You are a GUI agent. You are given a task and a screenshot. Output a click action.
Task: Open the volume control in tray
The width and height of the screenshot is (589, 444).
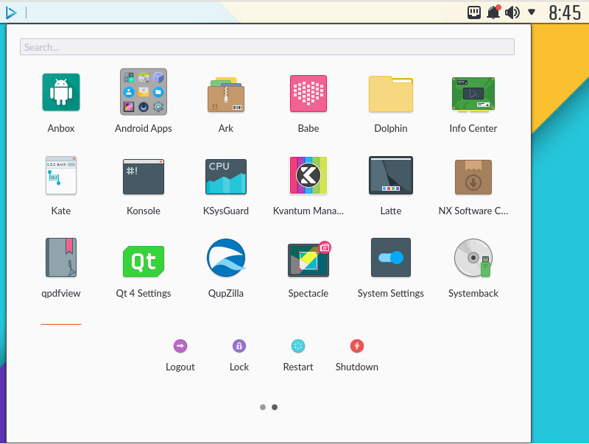(x=512, y=13)
